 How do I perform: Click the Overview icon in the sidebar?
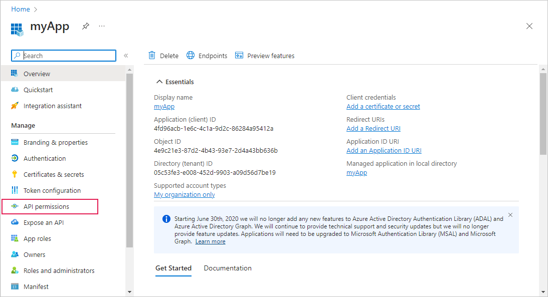point(15,73)
